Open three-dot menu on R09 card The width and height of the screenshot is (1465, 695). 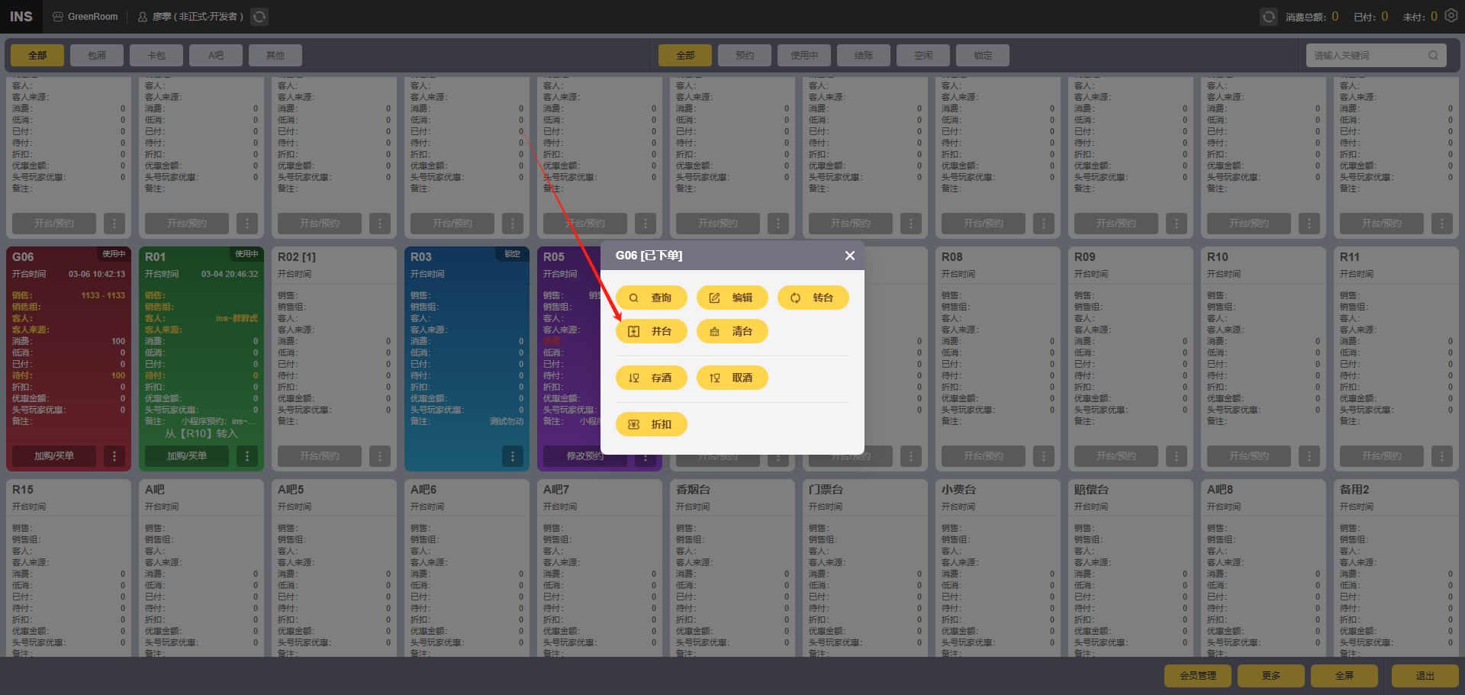[1177, 456]
